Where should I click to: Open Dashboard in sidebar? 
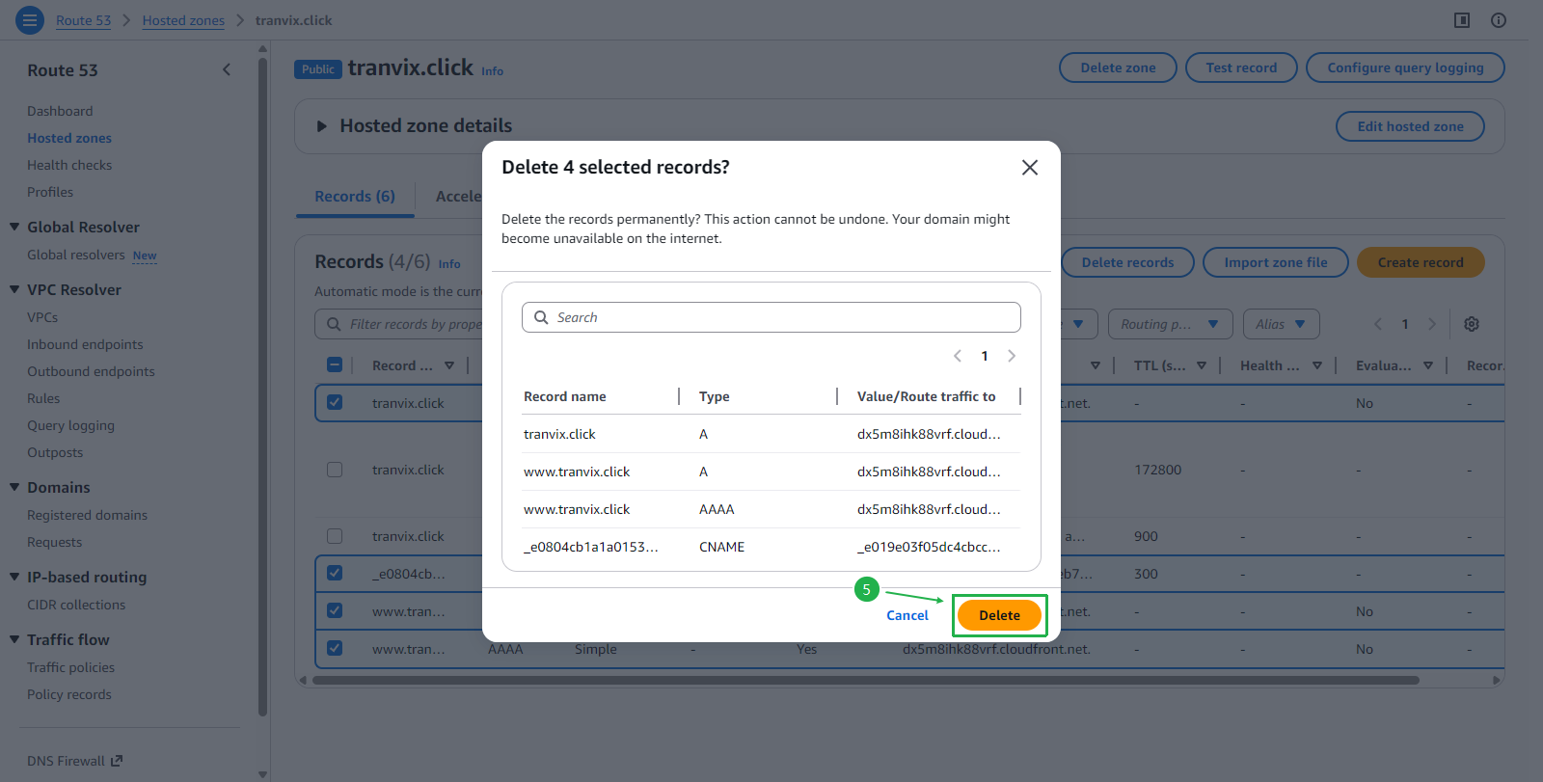pos(60,111)
